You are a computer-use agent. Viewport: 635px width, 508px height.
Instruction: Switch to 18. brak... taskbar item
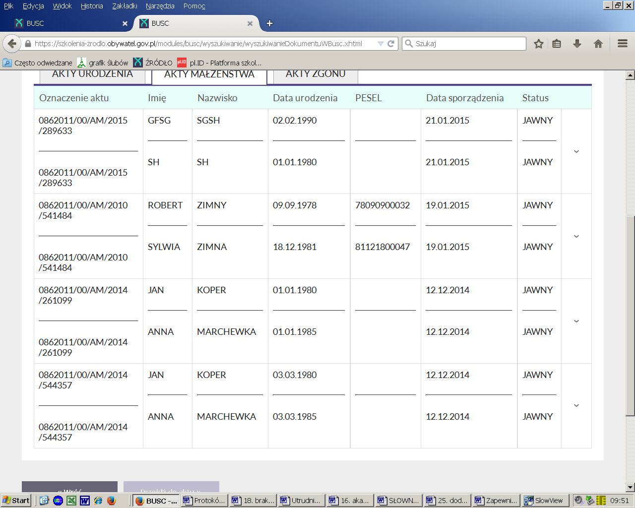[x=253, y=501]
